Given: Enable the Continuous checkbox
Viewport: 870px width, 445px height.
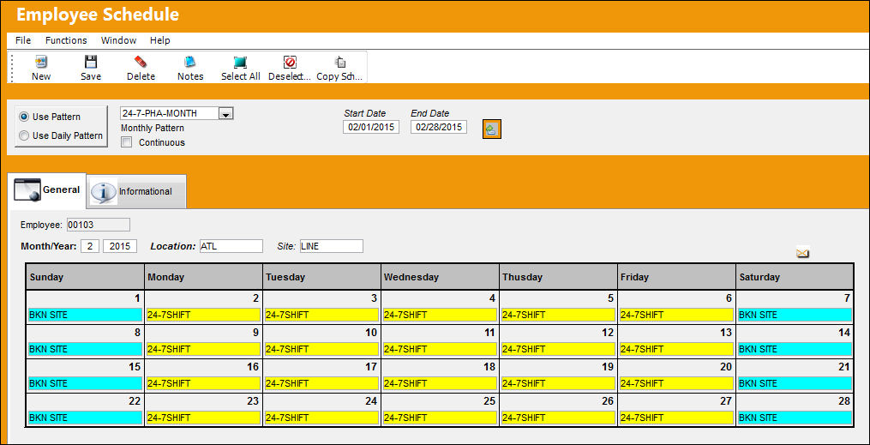Looking at the screenshot, I should point(127,142).
